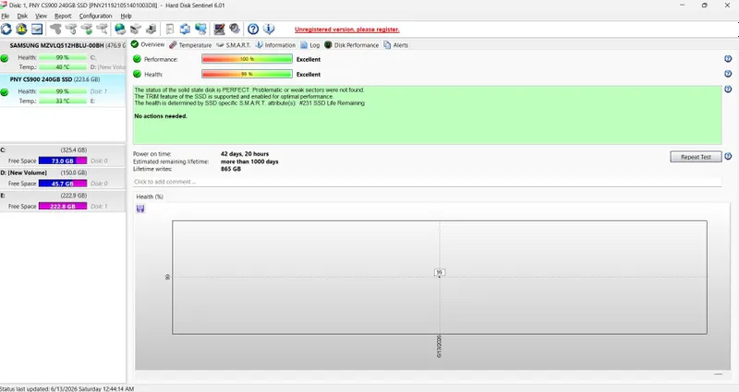Click the refresh arrows toolbar icon
The width and height of the screenshot is (739, 392).
point(6,30)
